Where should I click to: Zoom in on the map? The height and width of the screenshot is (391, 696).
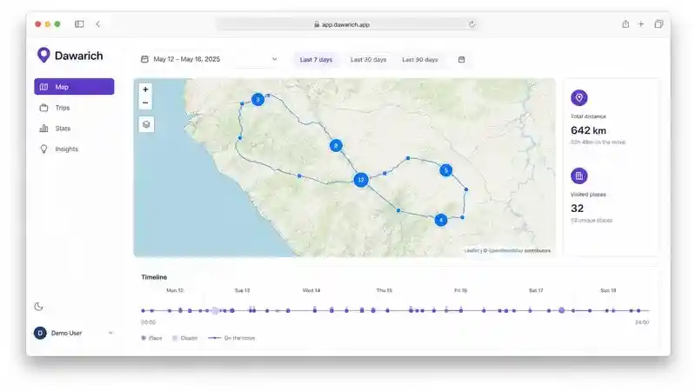[145, 89]
